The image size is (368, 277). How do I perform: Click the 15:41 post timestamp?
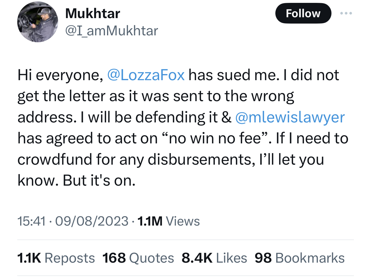click(31, 221)
